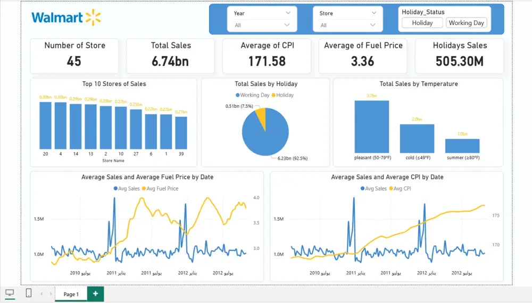
Task: Select Avg Fuel Price legend marker
Action: tap(144, 188)
